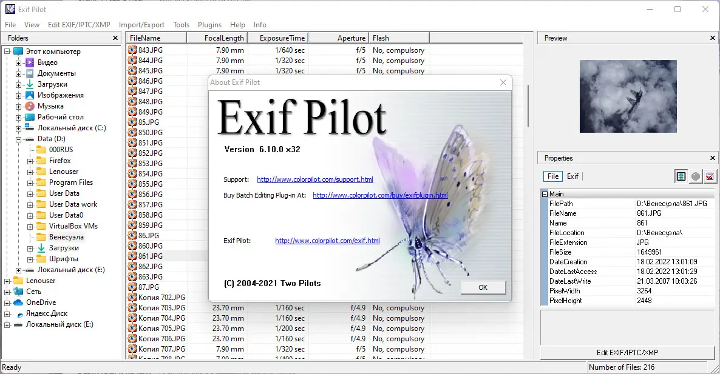Click the Изображения pictures icon
This screenshot has width=720, height=374.
[x=30, y=95]
